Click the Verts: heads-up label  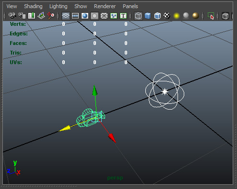18,24
